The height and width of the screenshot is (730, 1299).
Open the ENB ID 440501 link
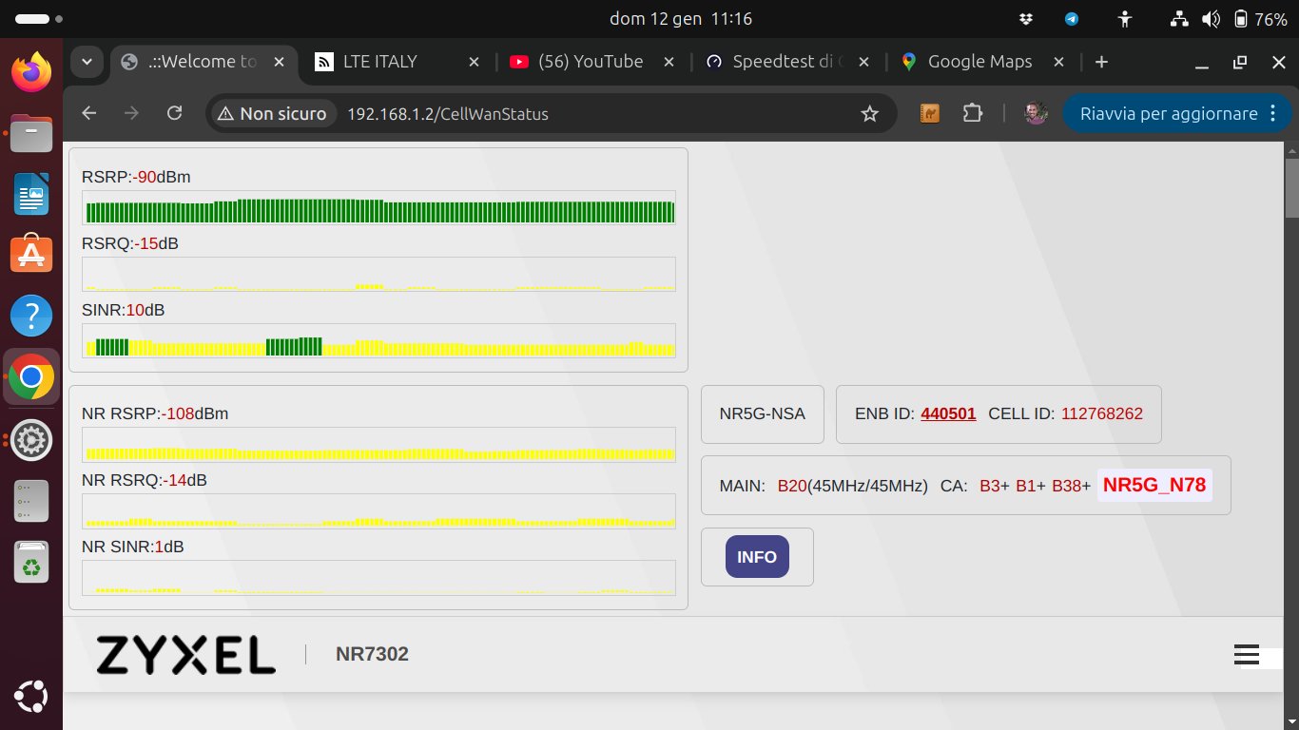tap(948, 413)
